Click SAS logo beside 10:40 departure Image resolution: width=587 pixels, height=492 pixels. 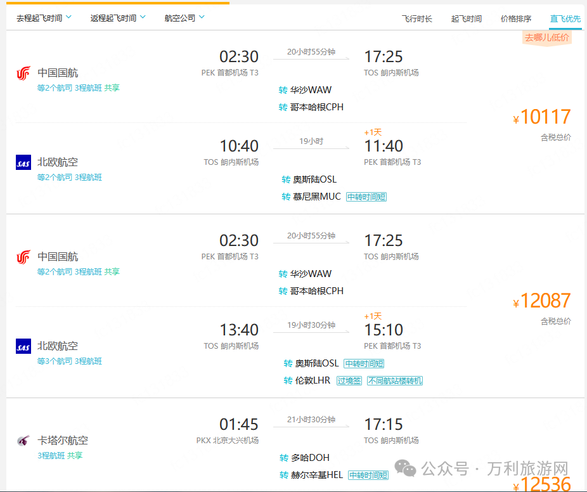point(23,162)
